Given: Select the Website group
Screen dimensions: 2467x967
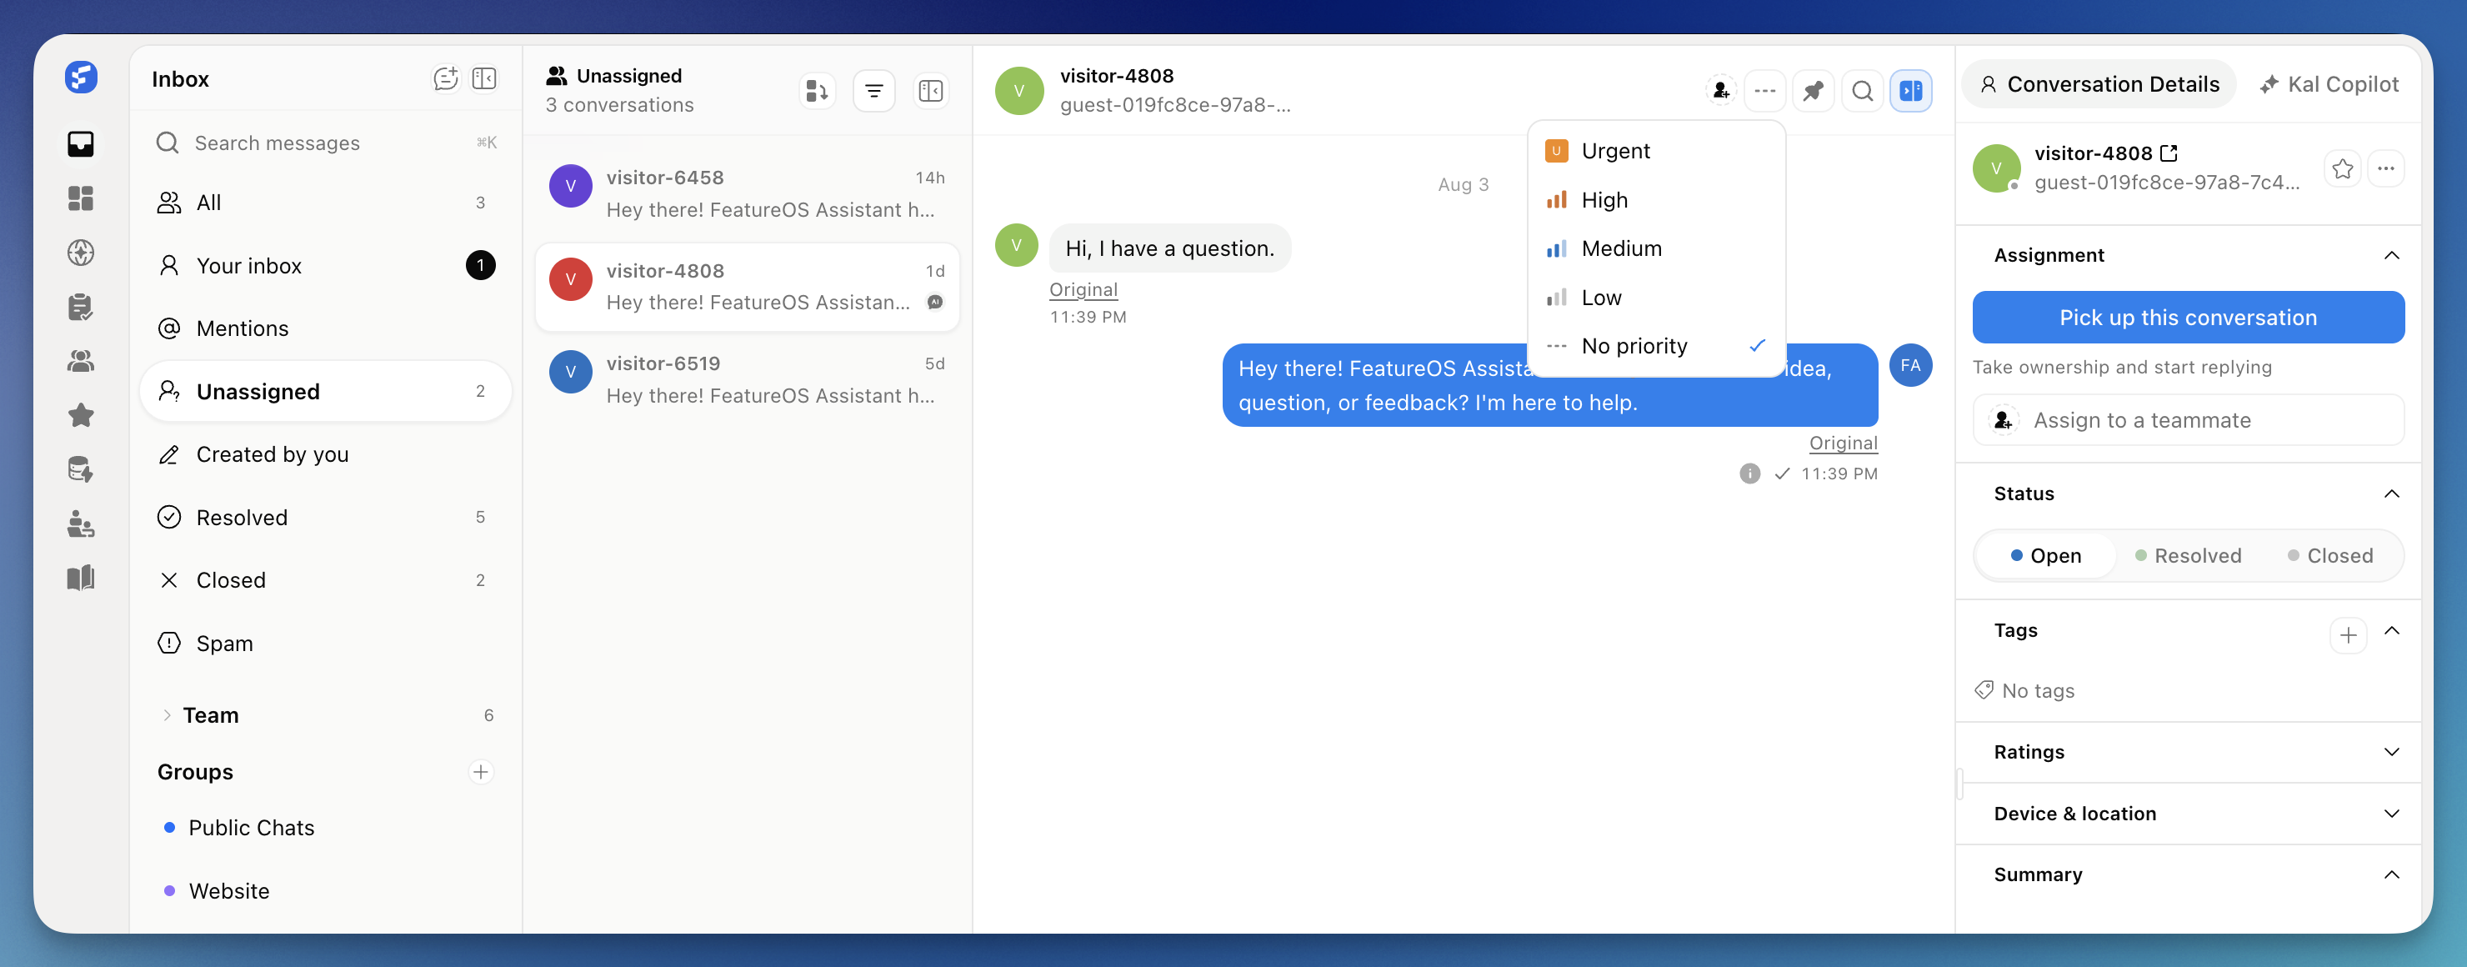Looking at the screenshot, I should click(326, 891).
